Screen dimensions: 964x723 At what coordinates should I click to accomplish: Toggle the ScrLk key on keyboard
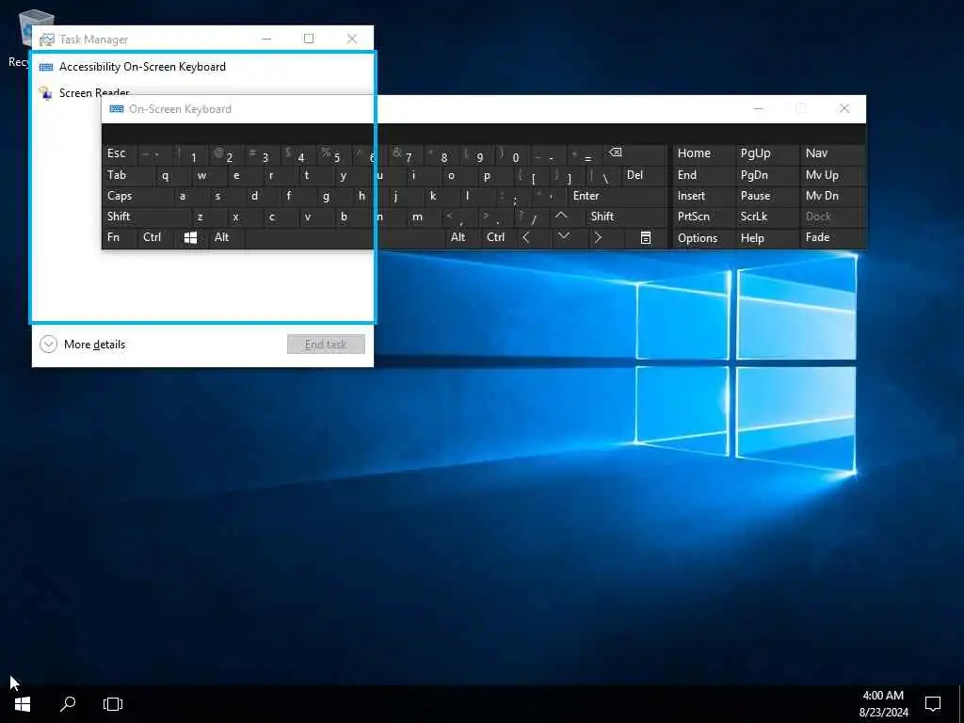pyautogui.click(x=766, y=217)
